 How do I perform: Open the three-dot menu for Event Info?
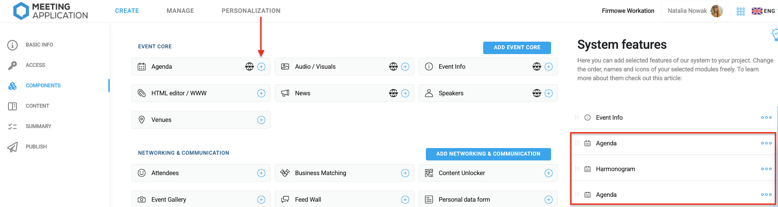[x=766, y=117]
